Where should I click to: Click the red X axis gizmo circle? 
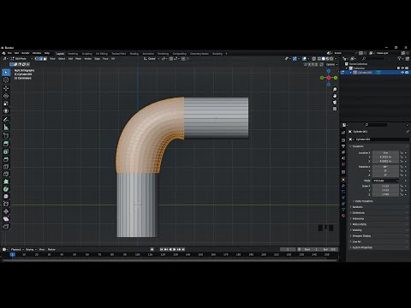(x=329, y=78)
